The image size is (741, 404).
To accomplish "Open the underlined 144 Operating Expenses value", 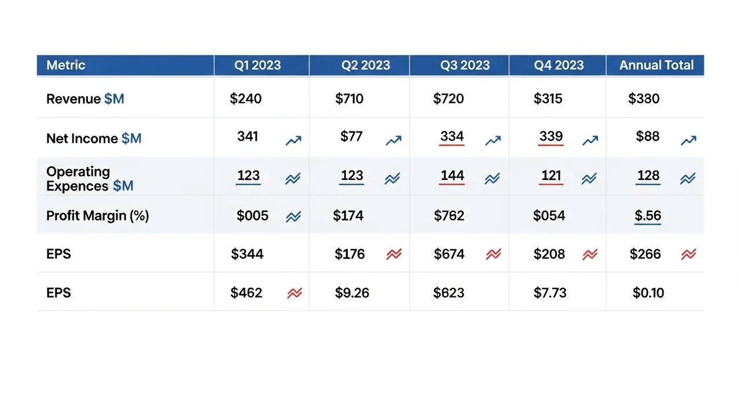I will (452, 175).
